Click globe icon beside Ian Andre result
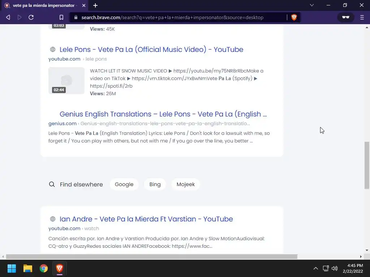This screenshot has width=370, height=277. pos(53,219)
